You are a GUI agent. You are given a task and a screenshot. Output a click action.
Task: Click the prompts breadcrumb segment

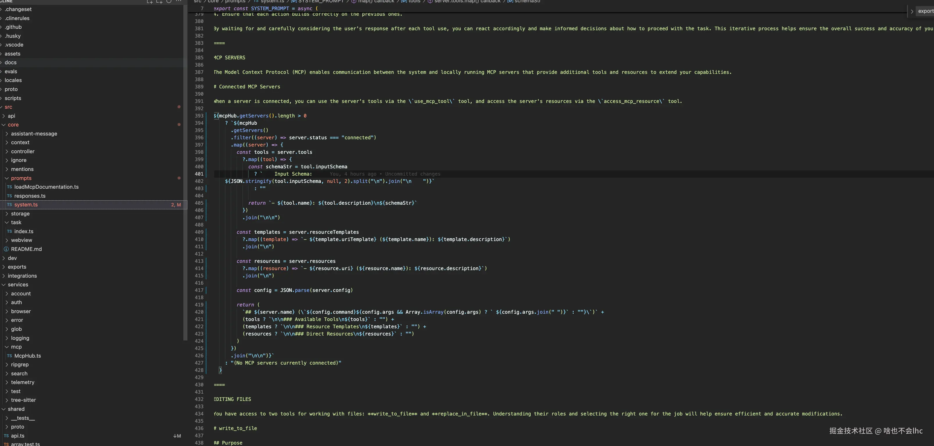point(235,1)
